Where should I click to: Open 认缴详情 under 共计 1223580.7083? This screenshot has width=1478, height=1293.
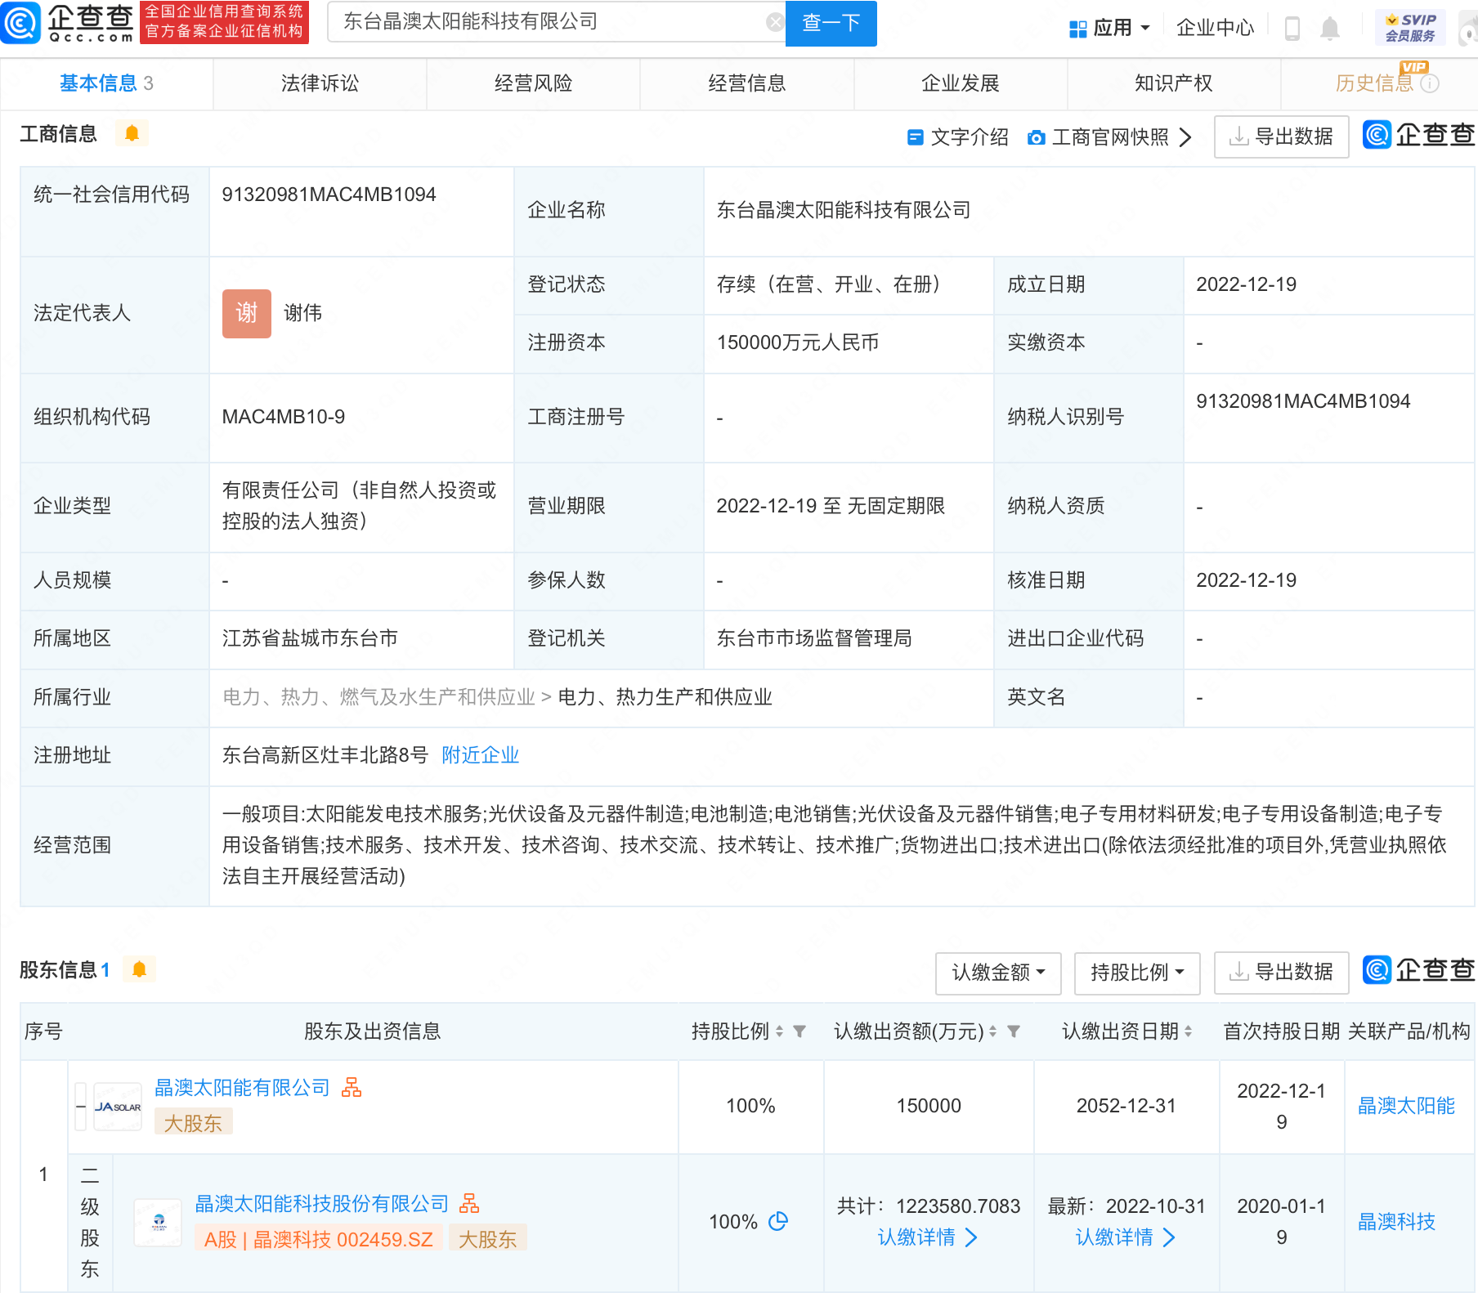pos(928,1237)
